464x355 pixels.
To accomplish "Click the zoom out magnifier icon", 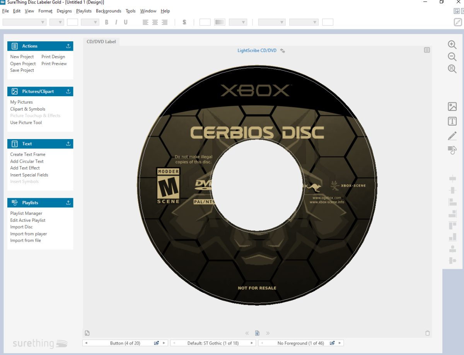I will tap(452, 57).
